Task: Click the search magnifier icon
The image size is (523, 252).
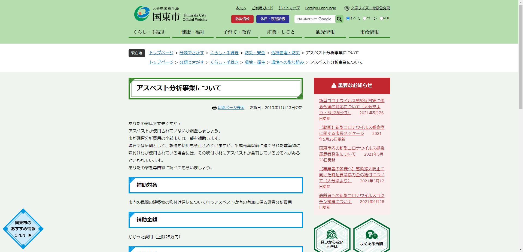Action: click(x=339, y=19)
